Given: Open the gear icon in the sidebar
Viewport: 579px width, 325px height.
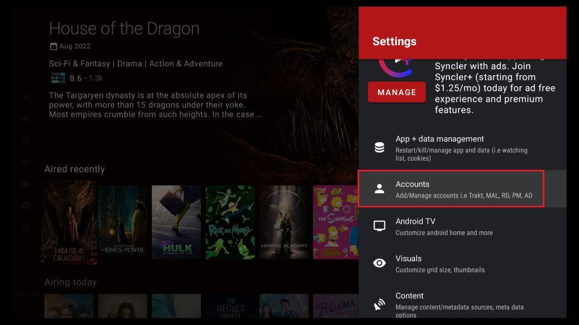Looking at the screenshot, I should pos(25,206).
